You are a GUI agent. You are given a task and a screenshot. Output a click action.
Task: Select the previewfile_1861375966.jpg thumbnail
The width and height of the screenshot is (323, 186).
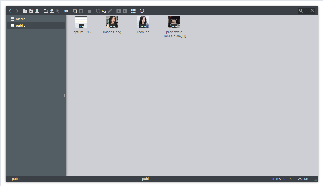[174, 22]
